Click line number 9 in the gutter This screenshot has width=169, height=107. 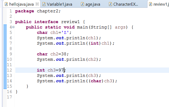11,54
